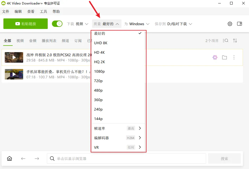Play the 手机屏幕能折叠 video thumbnail
The image size is (249, 169).
(14, 74)
